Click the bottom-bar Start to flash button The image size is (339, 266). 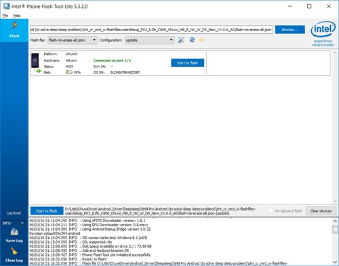[47, 211]
